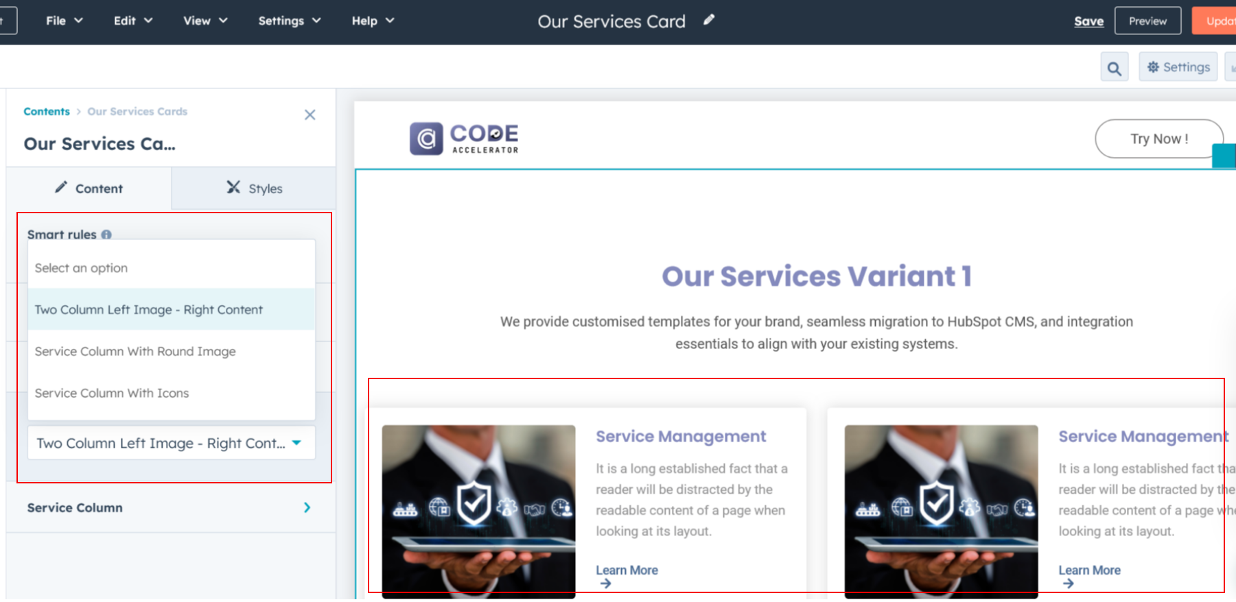Pick Service Column With Icons option

coord(112,393)
